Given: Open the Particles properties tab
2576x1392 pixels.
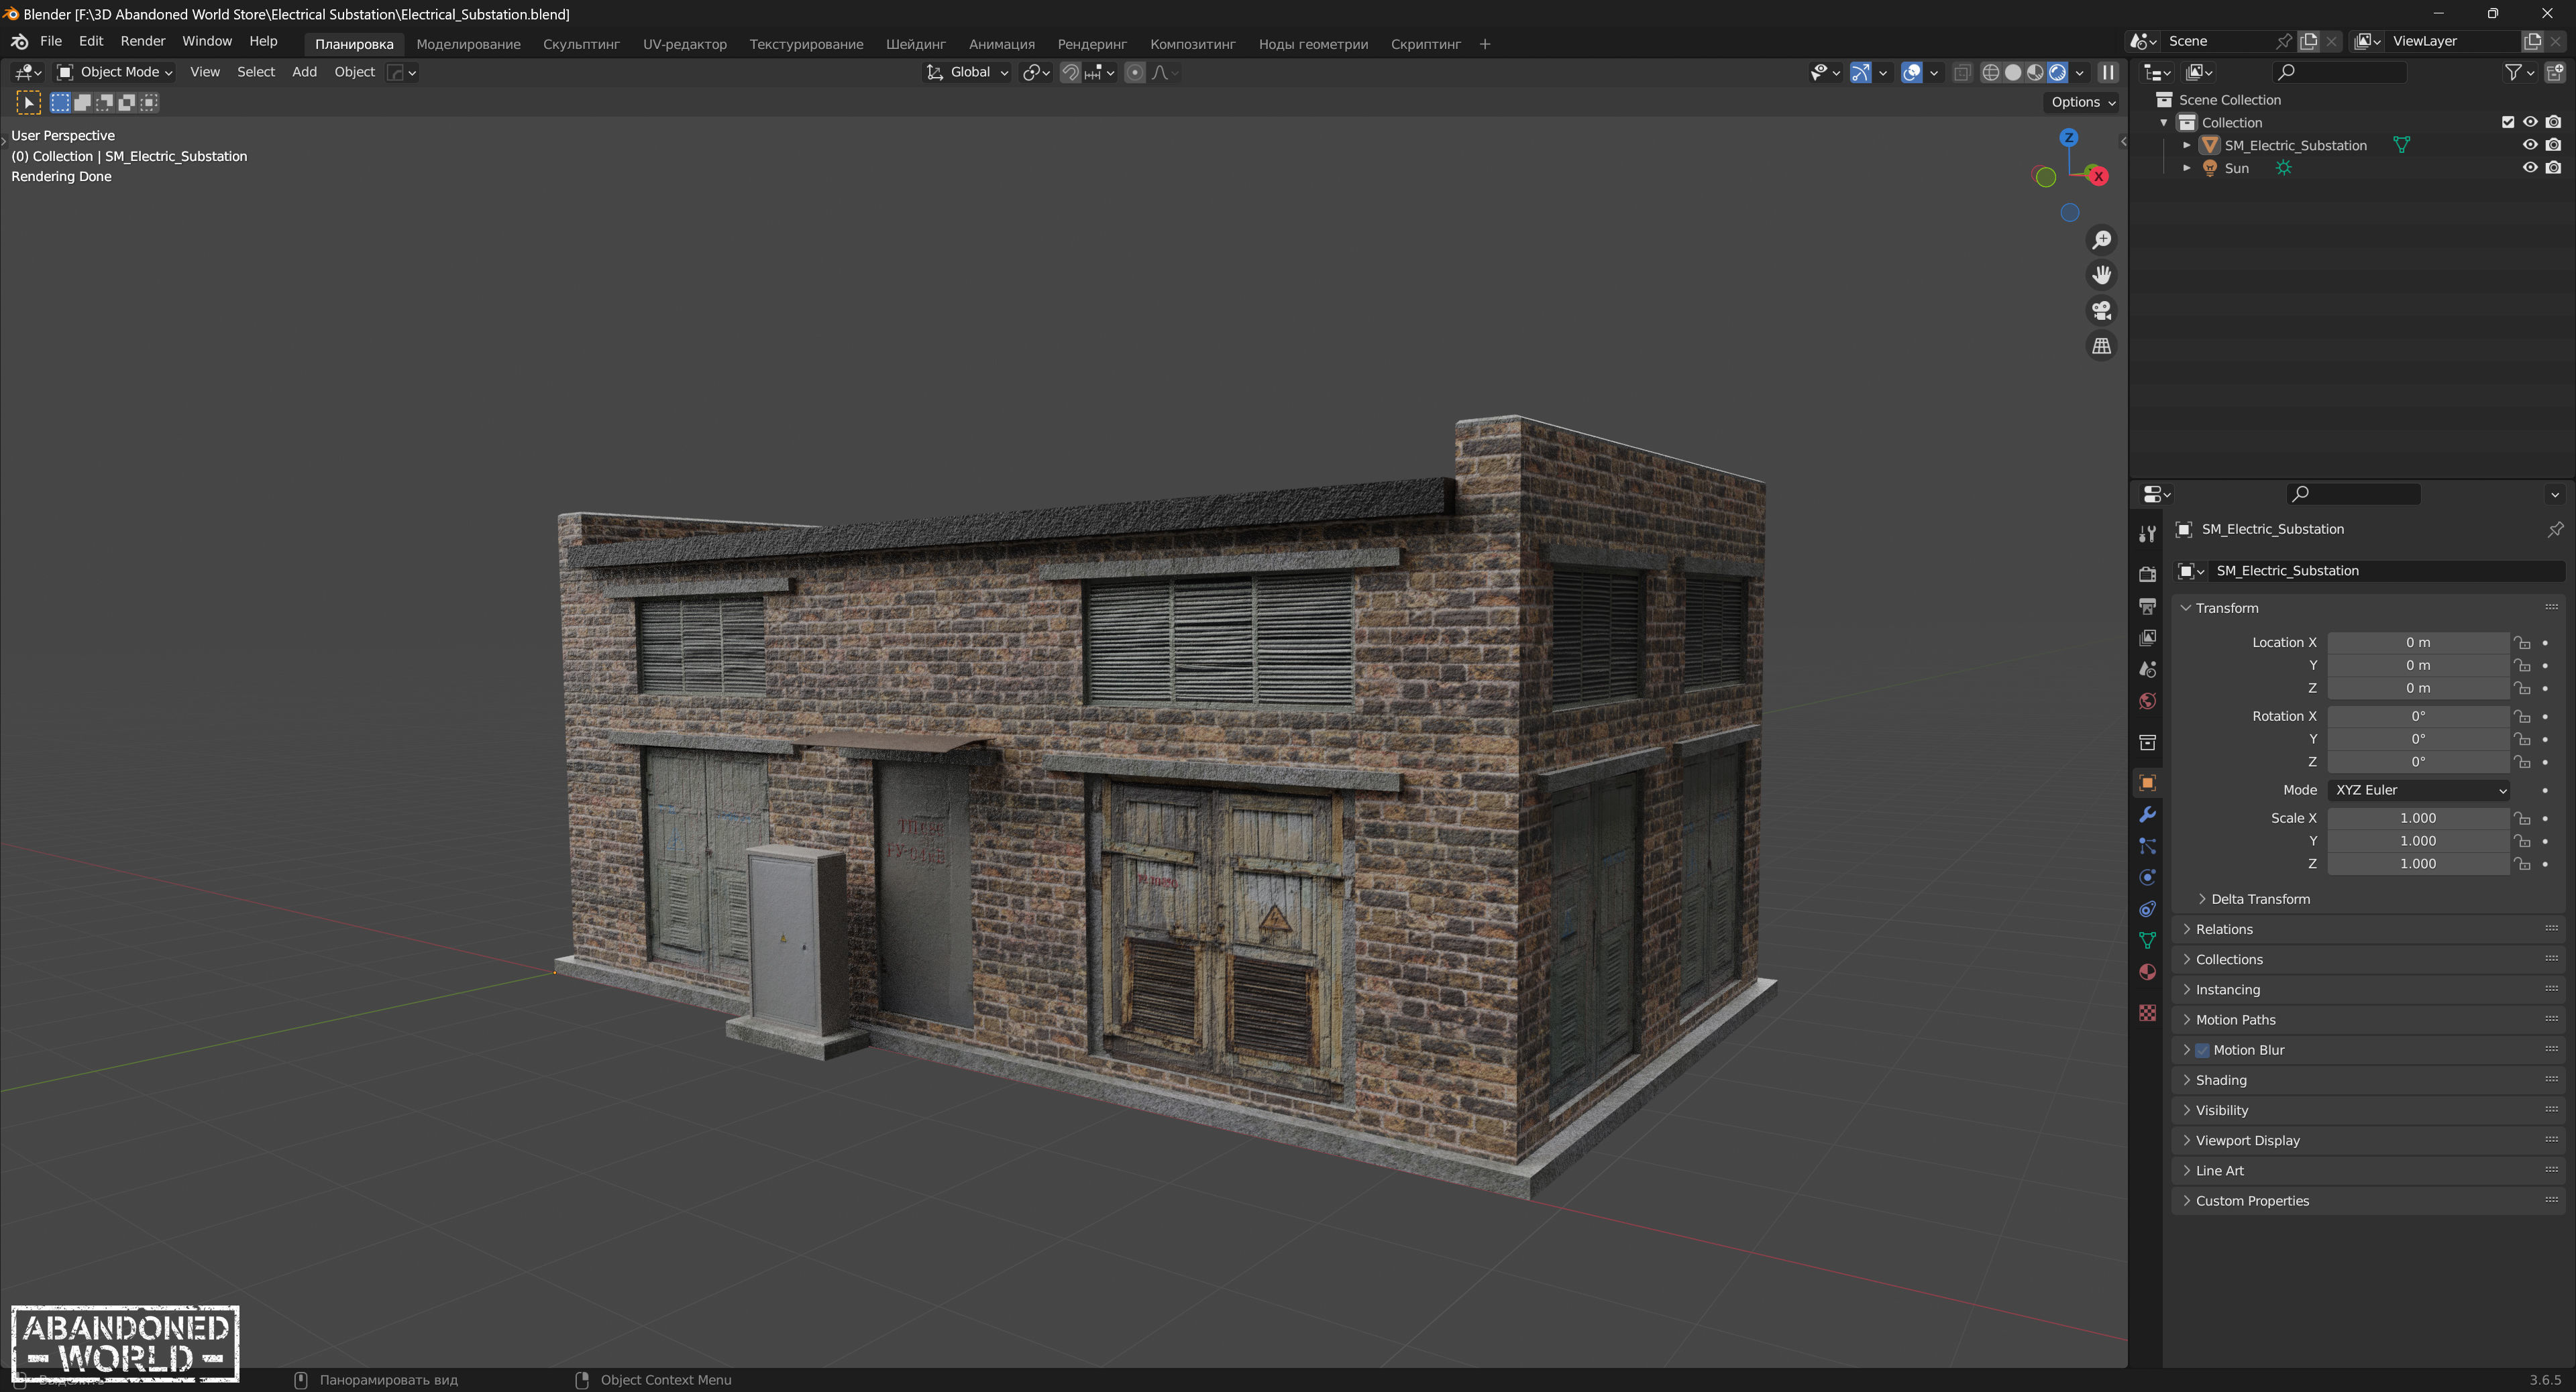Looking at the screenshot, I should pos(2147,846).
